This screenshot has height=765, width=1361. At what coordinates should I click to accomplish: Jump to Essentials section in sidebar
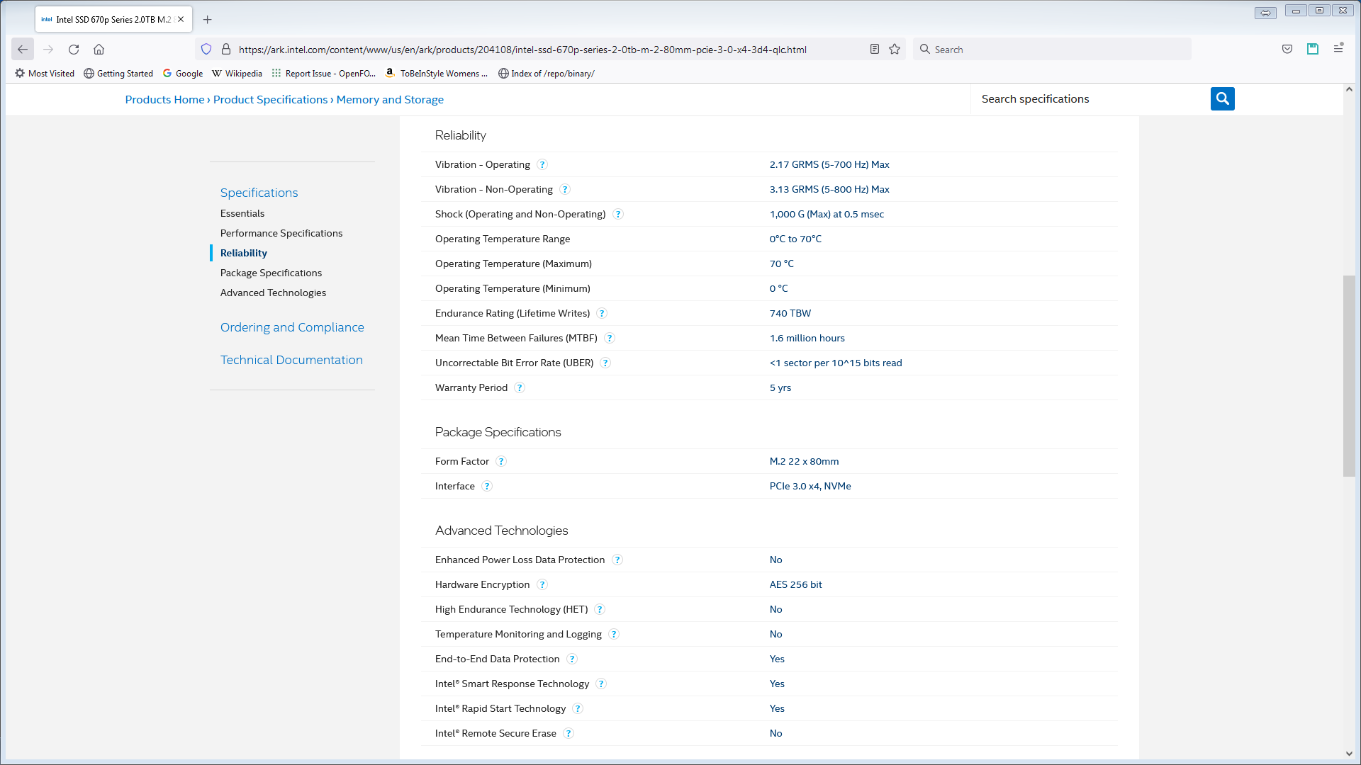pos(242,213)
